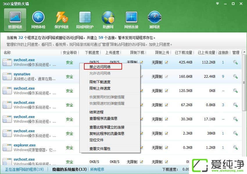Click 结束进程 in the context menu
Screen dimensions: 247x174
point(96,112)
